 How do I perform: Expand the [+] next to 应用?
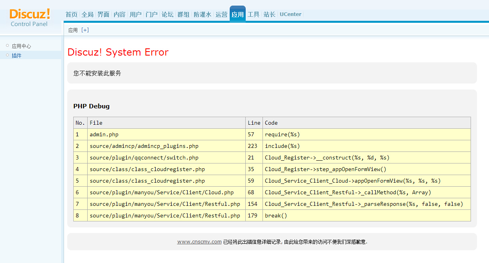85,30
